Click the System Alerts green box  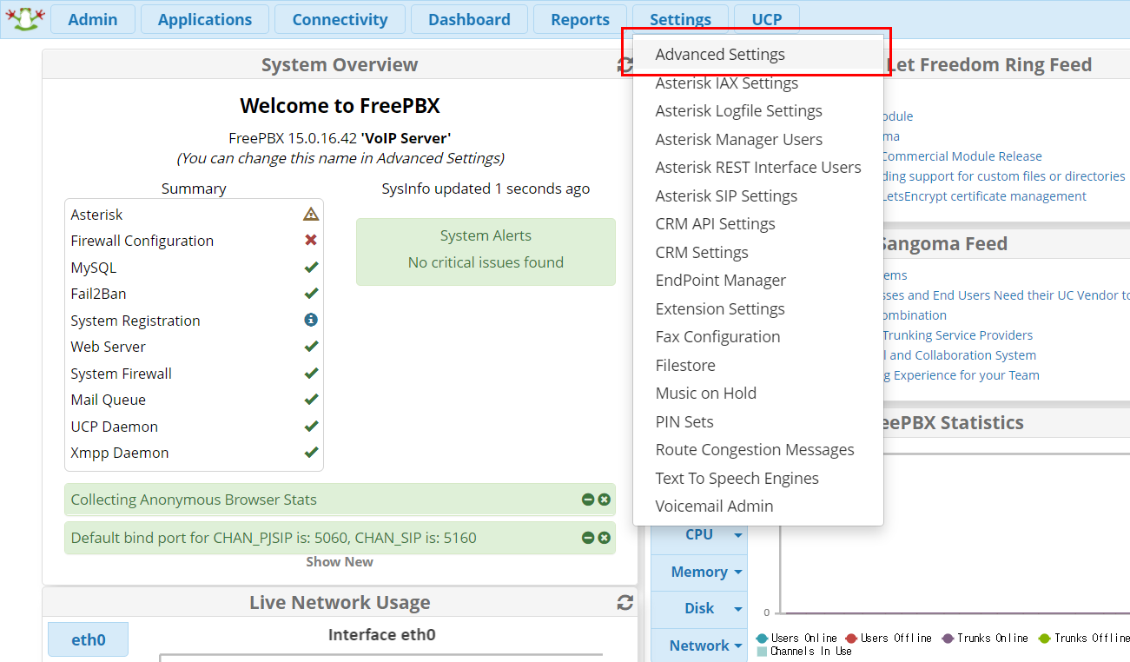pos(486,252)
